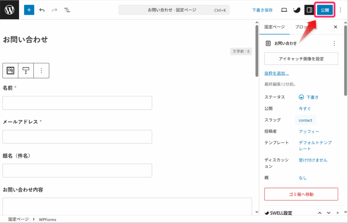Click the editor canvas vertical scrollbar
This screenshot has height=223, width=348.
click(x=257, y=51)
